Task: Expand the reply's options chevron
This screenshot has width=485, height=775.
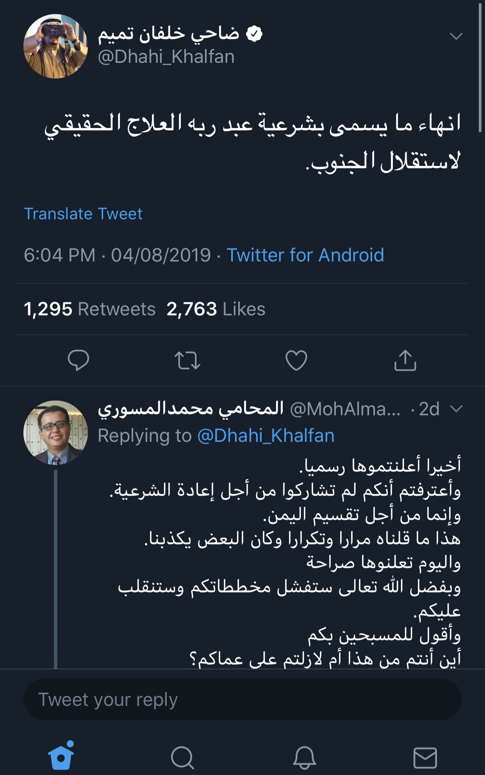Action: [x=456, y=409]
